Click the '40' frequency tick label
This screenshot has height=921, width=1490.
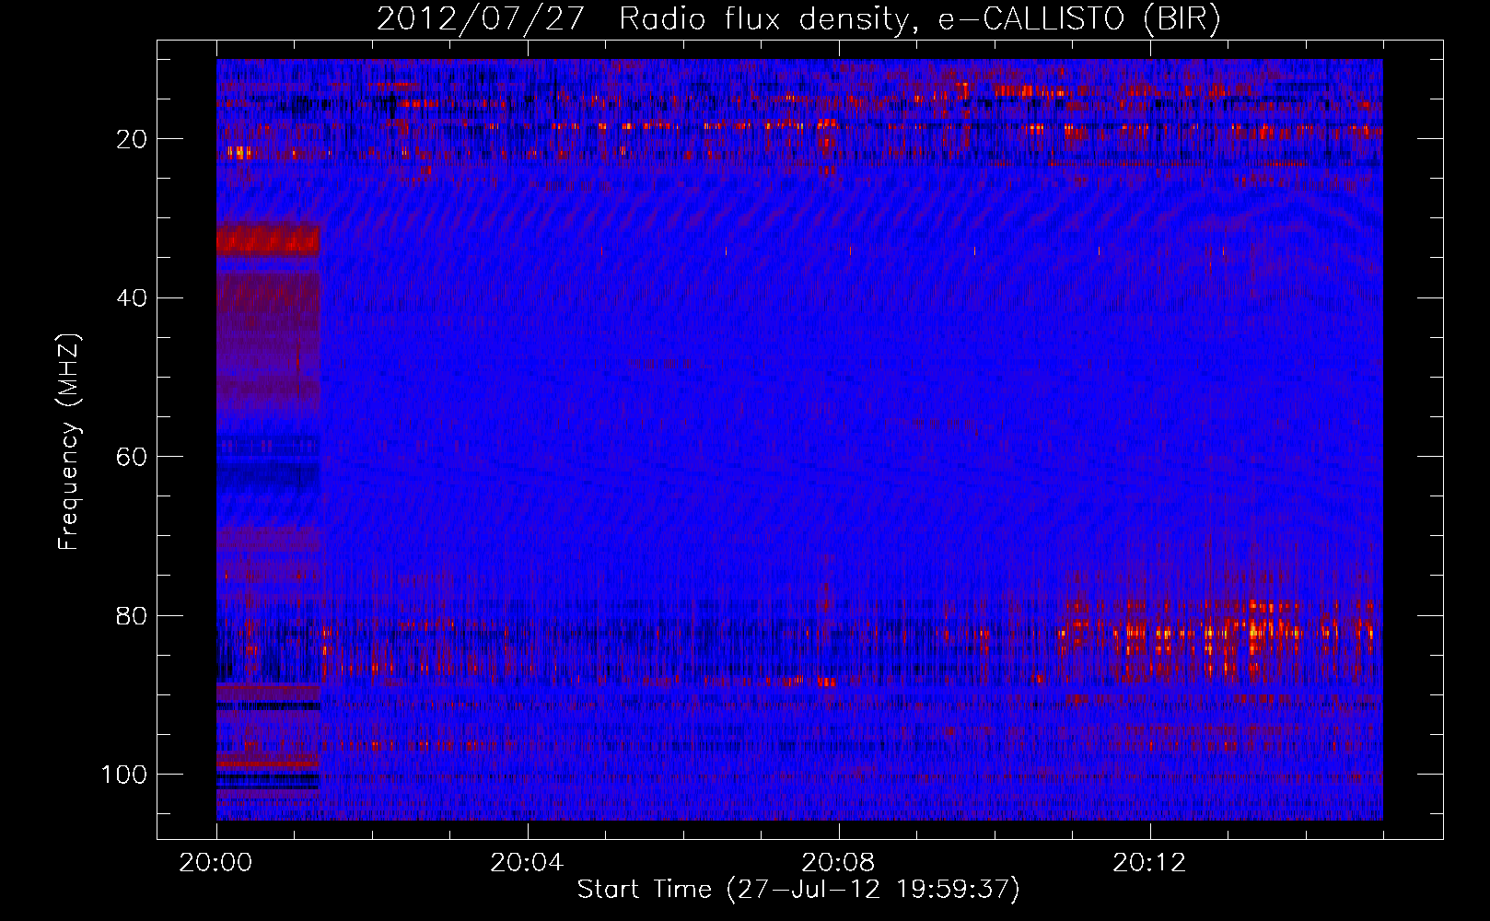coord(133,298)
